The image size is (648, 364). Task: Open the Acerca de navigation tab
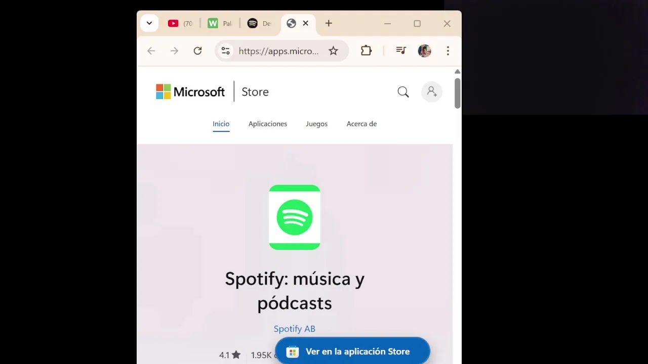tap(361, 124)
